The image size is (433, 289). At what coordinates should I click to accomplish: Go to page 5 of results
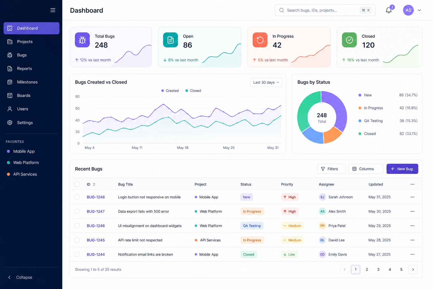coord(401,270)
